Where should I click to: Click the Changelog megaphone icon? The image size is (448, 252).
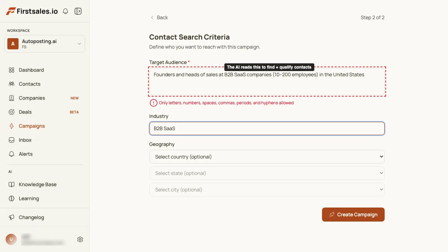[x=12, y=217]
